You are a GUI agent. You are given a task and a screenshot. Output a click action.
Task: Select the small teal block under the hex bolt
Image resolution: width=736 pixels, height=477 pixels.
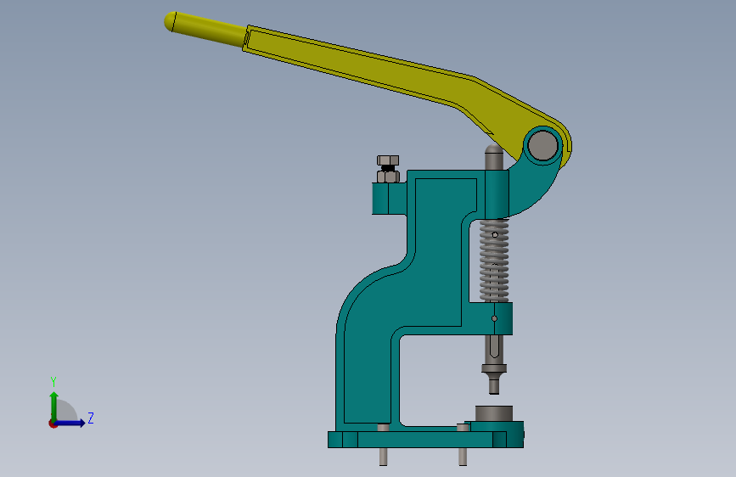[x=389, y=199]
